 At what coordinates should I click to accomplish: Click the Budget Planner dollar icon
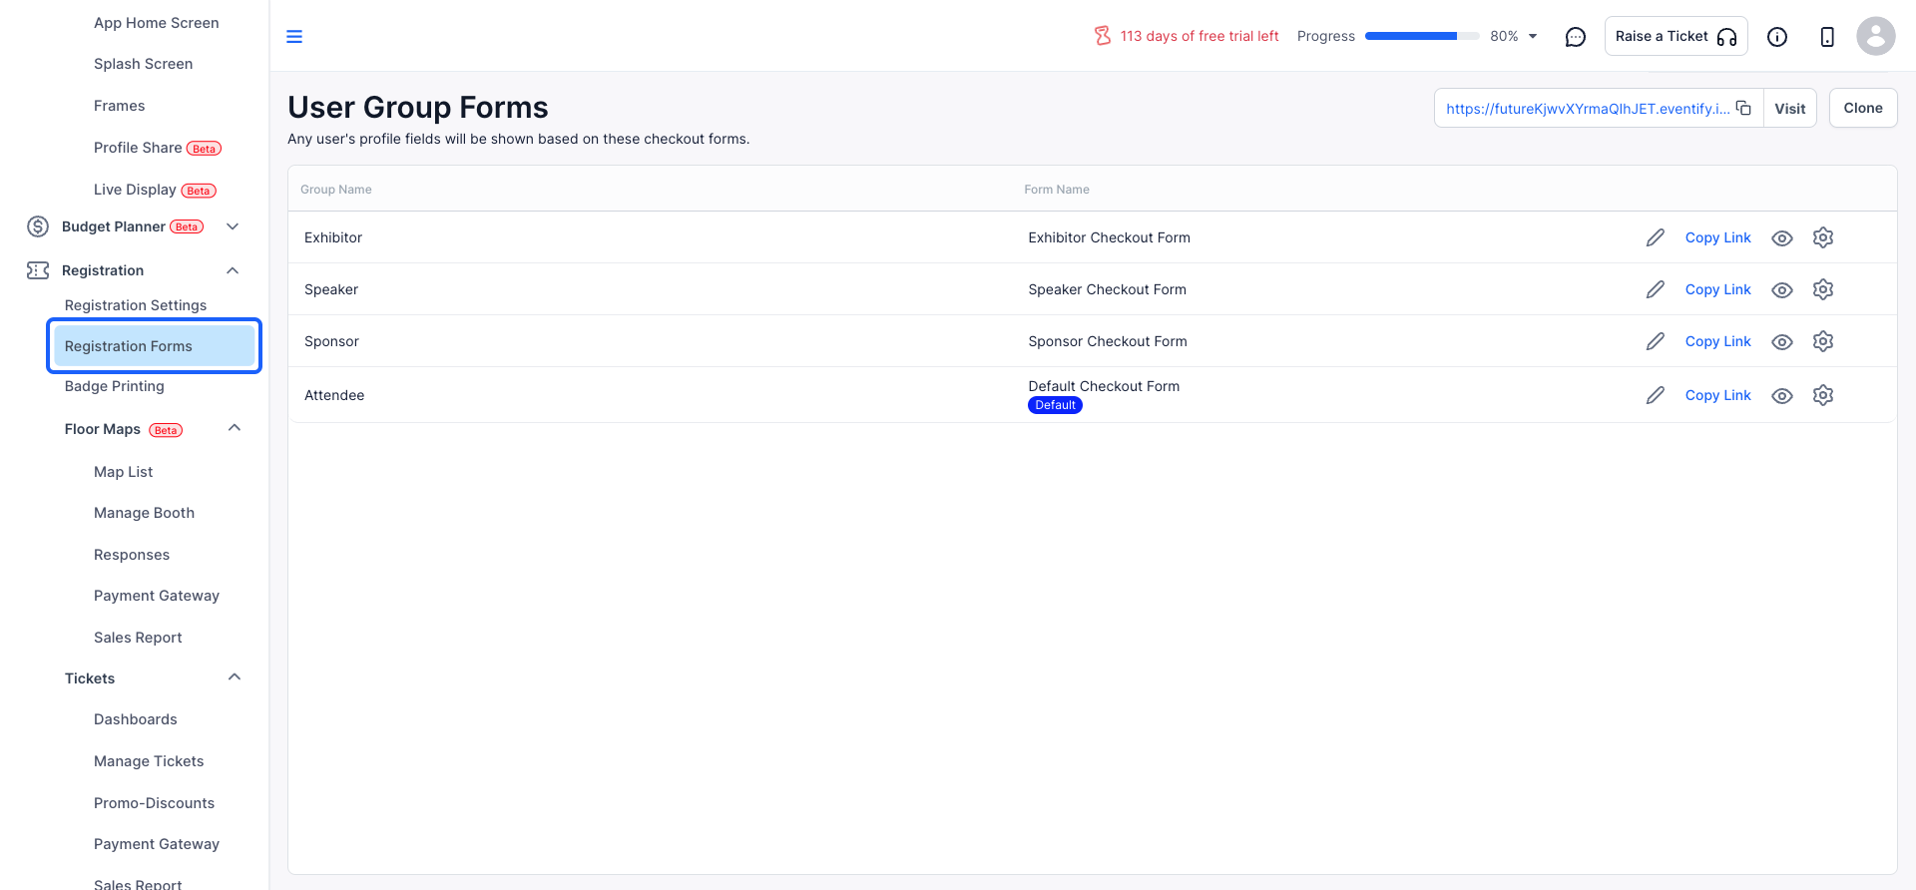pos(38,226)
